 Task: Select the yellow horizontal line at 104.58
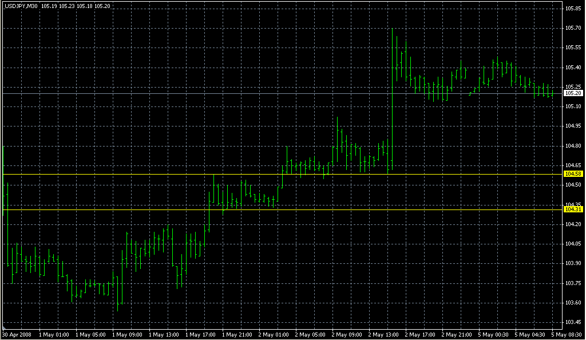(x=283, y=175)
